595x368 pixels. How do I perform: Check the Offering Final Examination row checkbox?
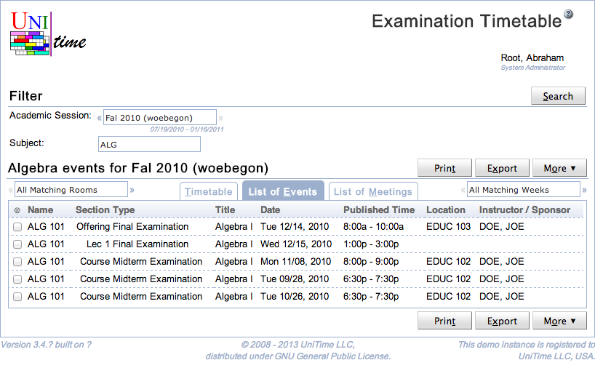tap(17, 227)
